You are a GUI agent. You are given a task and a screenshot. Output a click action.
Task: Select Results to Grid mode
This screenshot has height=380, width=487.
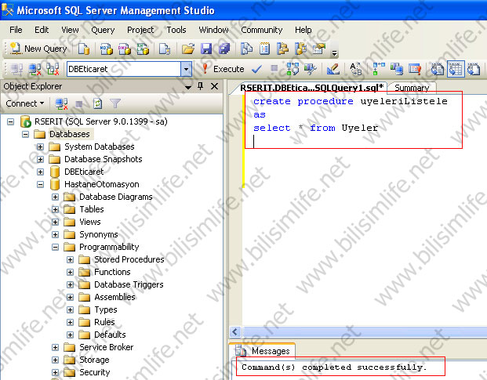456,69
